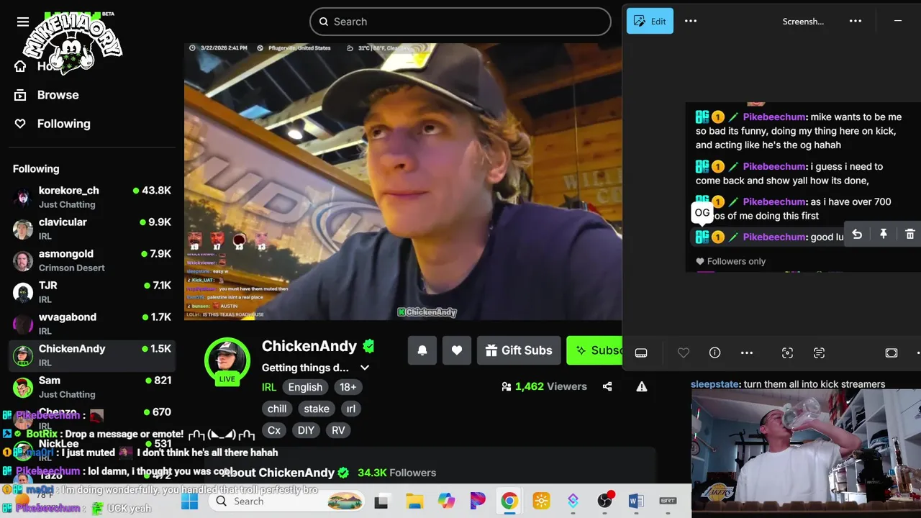Click the Gift Subs button
Screen dimensions: 921x518
pyautogui.click(x=519, y=350)
